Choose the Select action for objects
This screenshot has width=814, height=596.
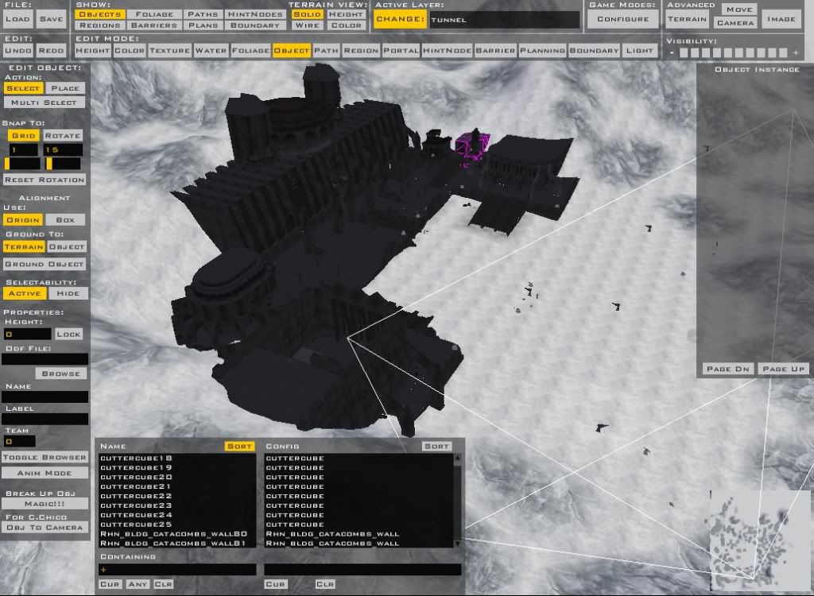tap(23, 88)
